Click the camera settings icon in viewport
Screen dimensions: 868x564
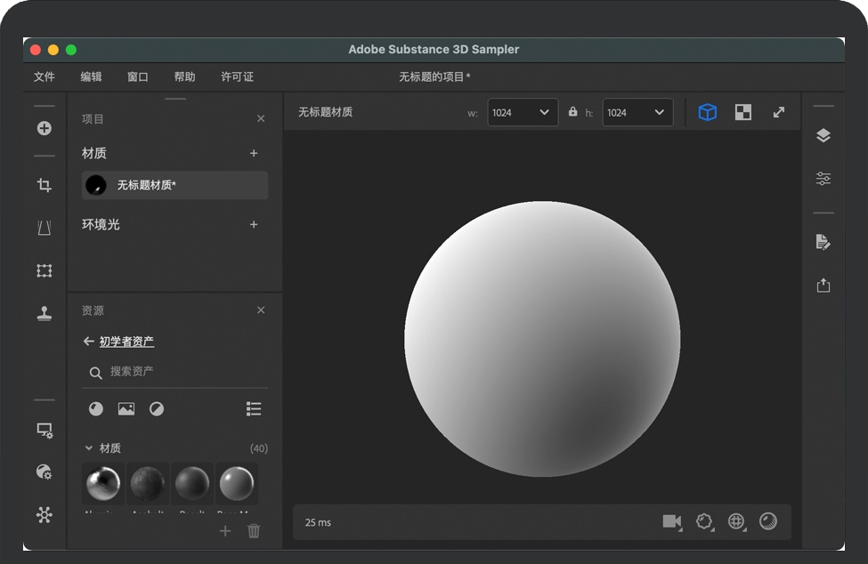click(672, 521)
